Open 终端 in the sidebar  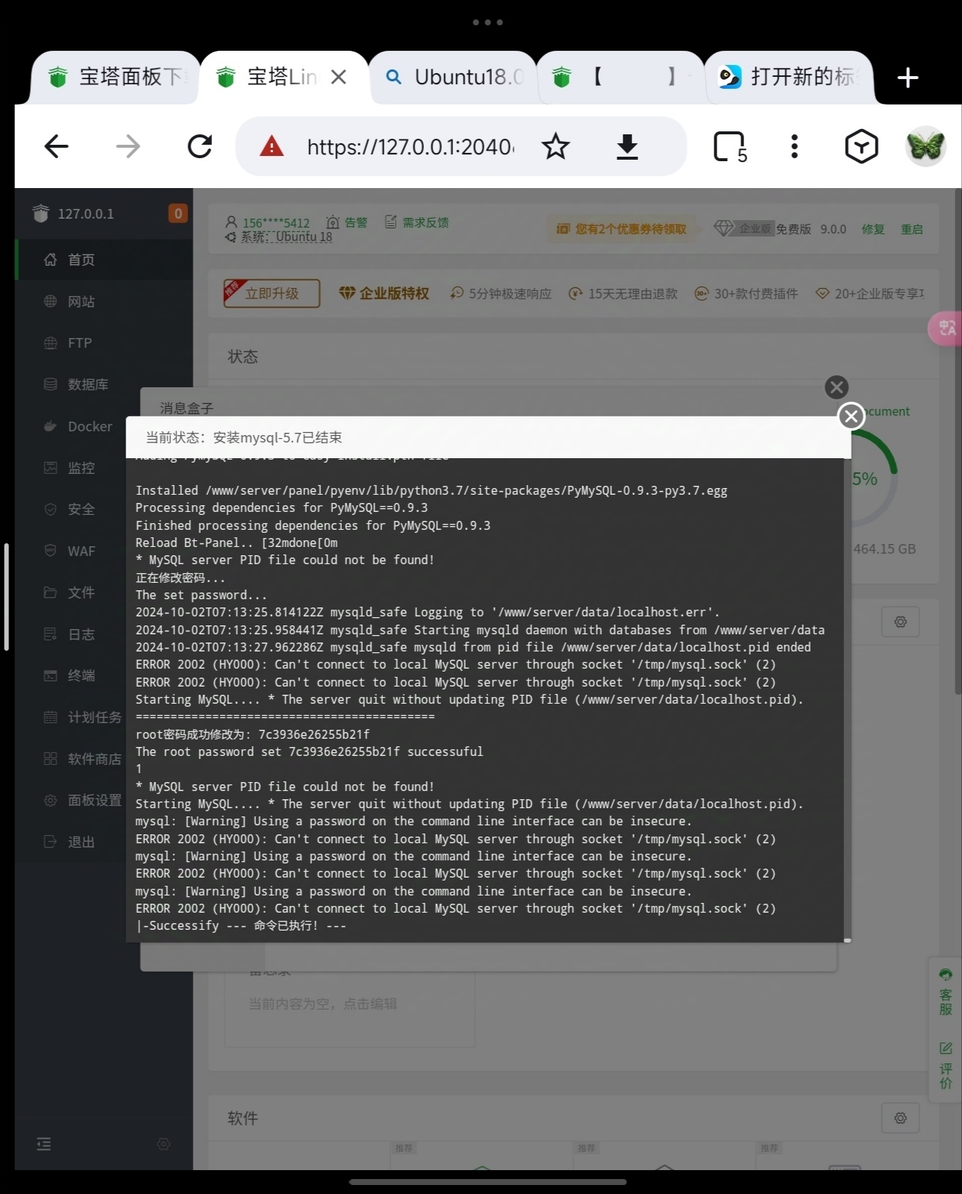coord(81,675)
